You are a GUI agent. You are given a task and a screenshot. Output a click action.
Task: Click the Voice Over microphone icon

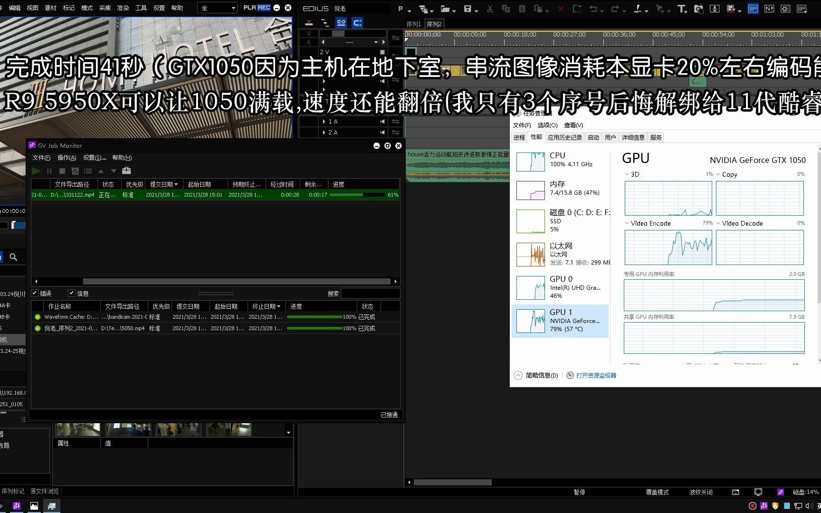coord(715,9)
